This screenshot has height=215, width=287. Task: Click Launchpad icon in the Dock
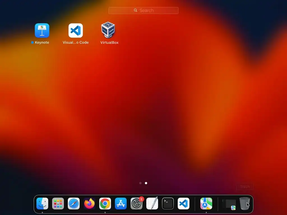click(x=58, y=204)
